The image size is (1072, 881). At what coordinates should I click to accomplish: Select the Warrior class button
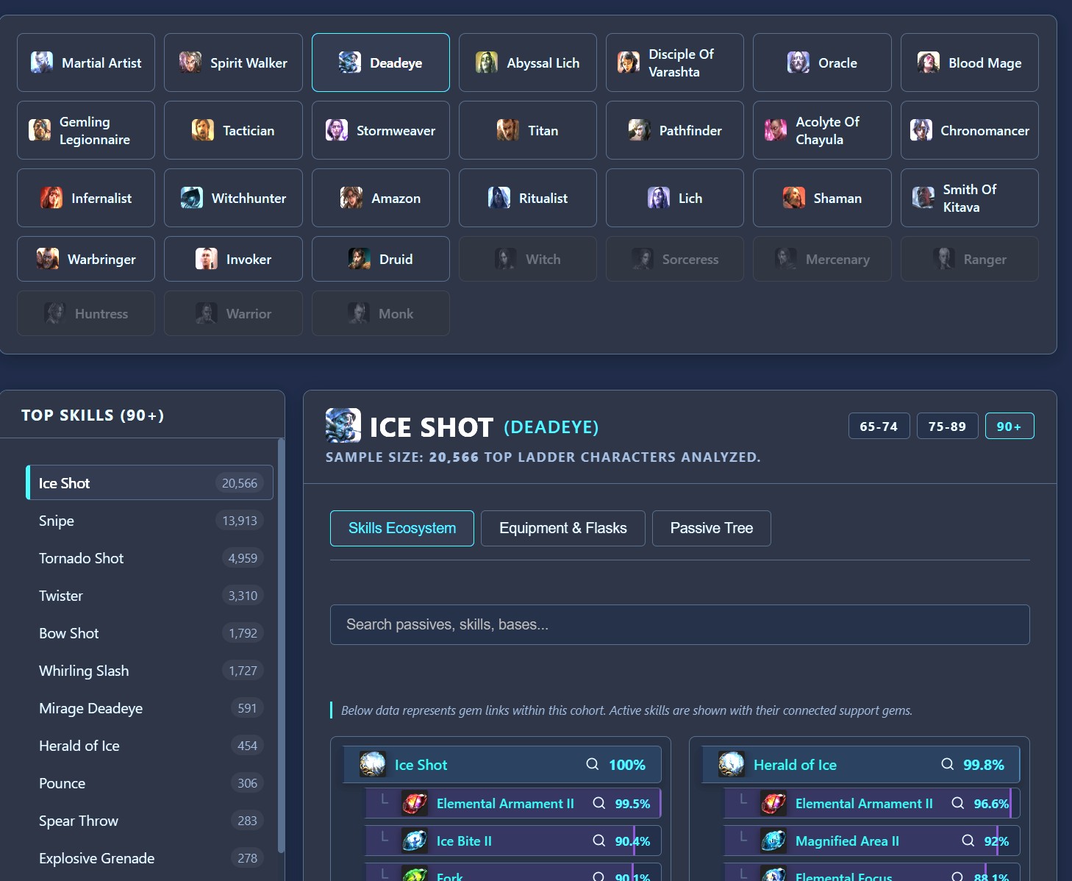click(233, 313)
